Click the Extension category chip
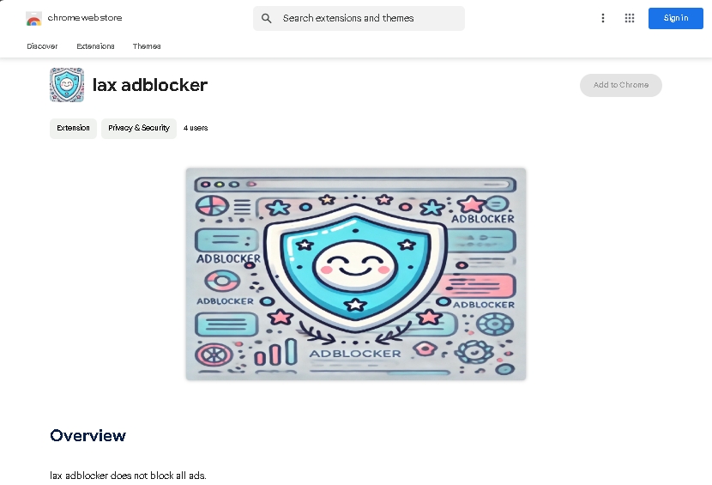 click(73, 128)
